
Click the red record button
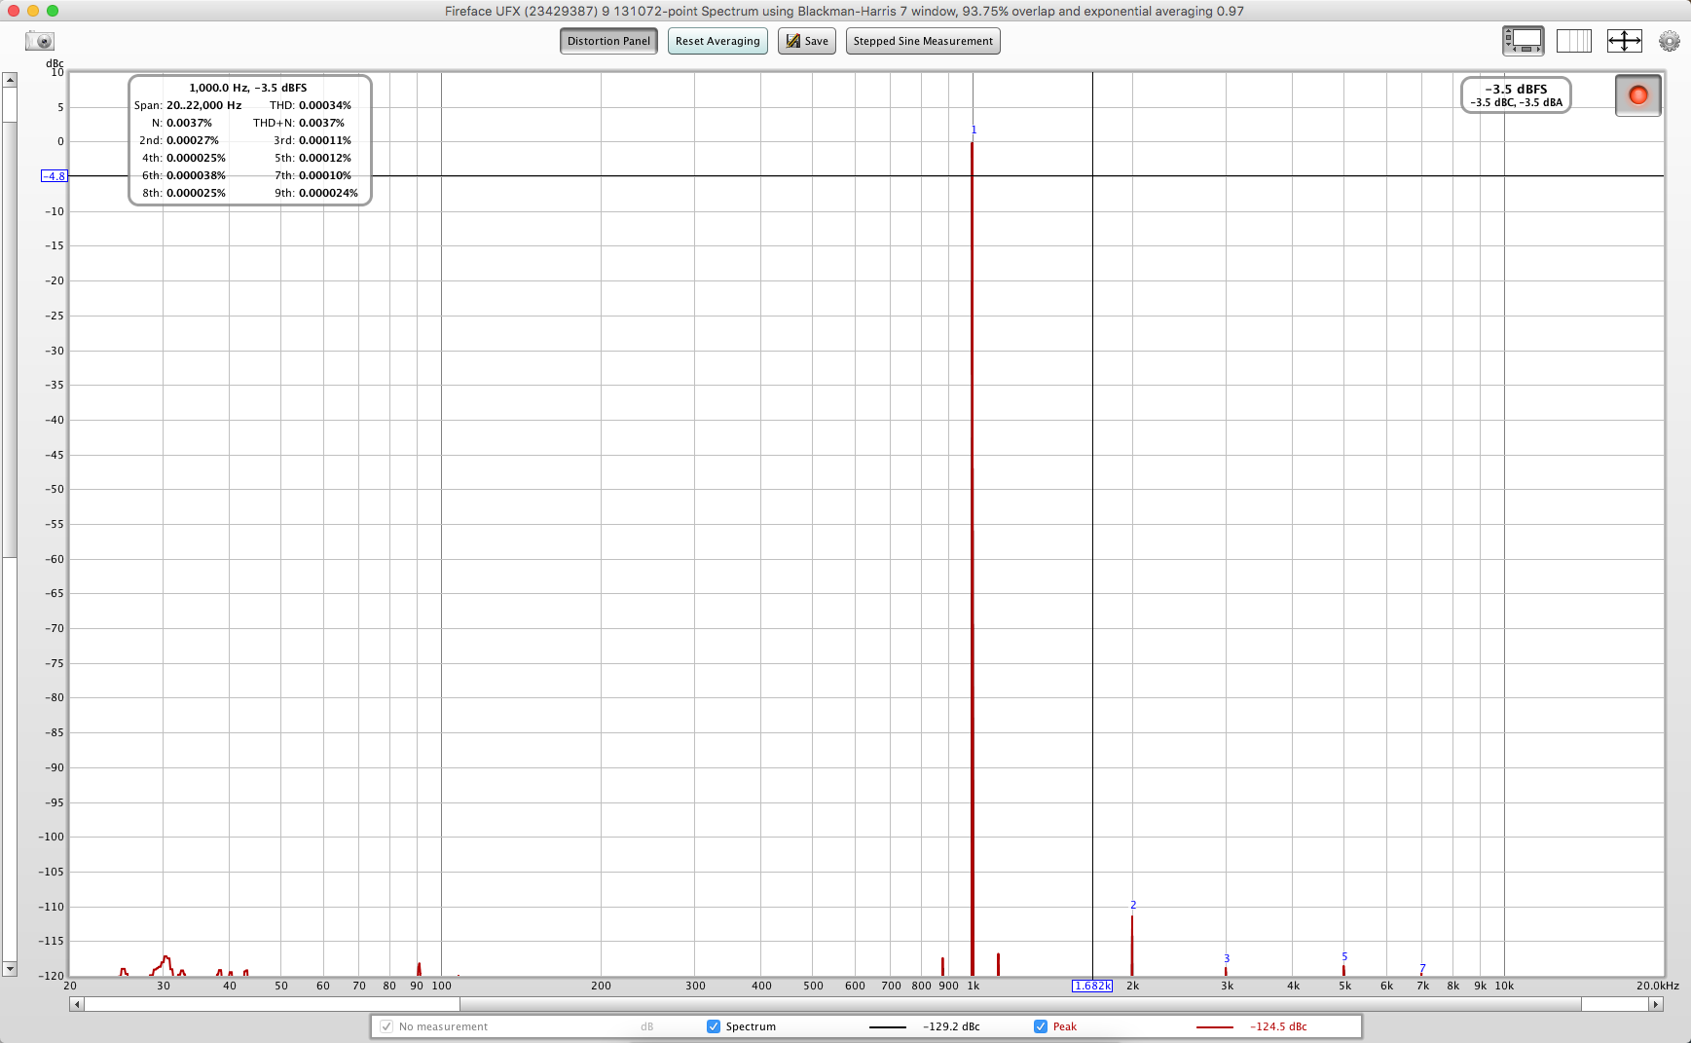click(x=1637, y=95)
